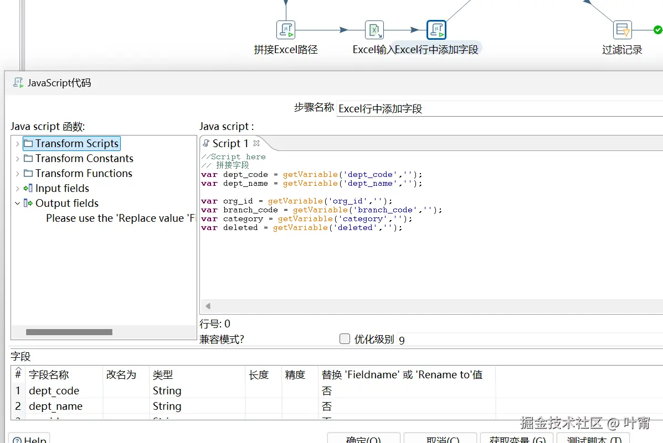Image resolution: width=663 pixels, height=443 pixels.
Task: Click the Input fields icon
Action: [x=28, y=189]
